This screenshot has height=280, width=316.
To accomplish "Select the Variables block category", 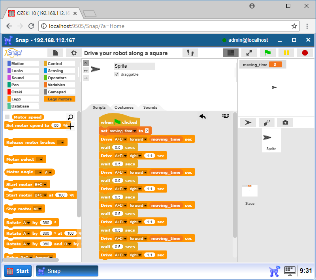I will coord(60,85).
